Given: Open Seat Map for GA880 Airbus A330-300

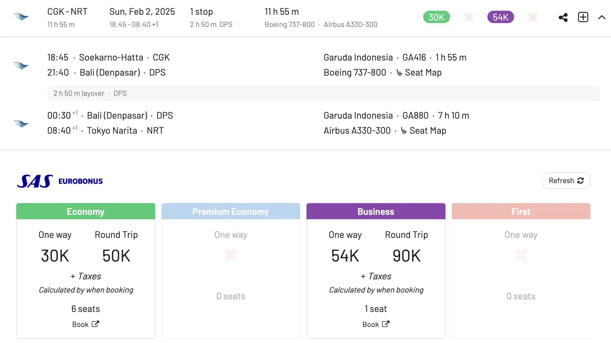Looking at the screenshot, I should [x=424, y=131].
